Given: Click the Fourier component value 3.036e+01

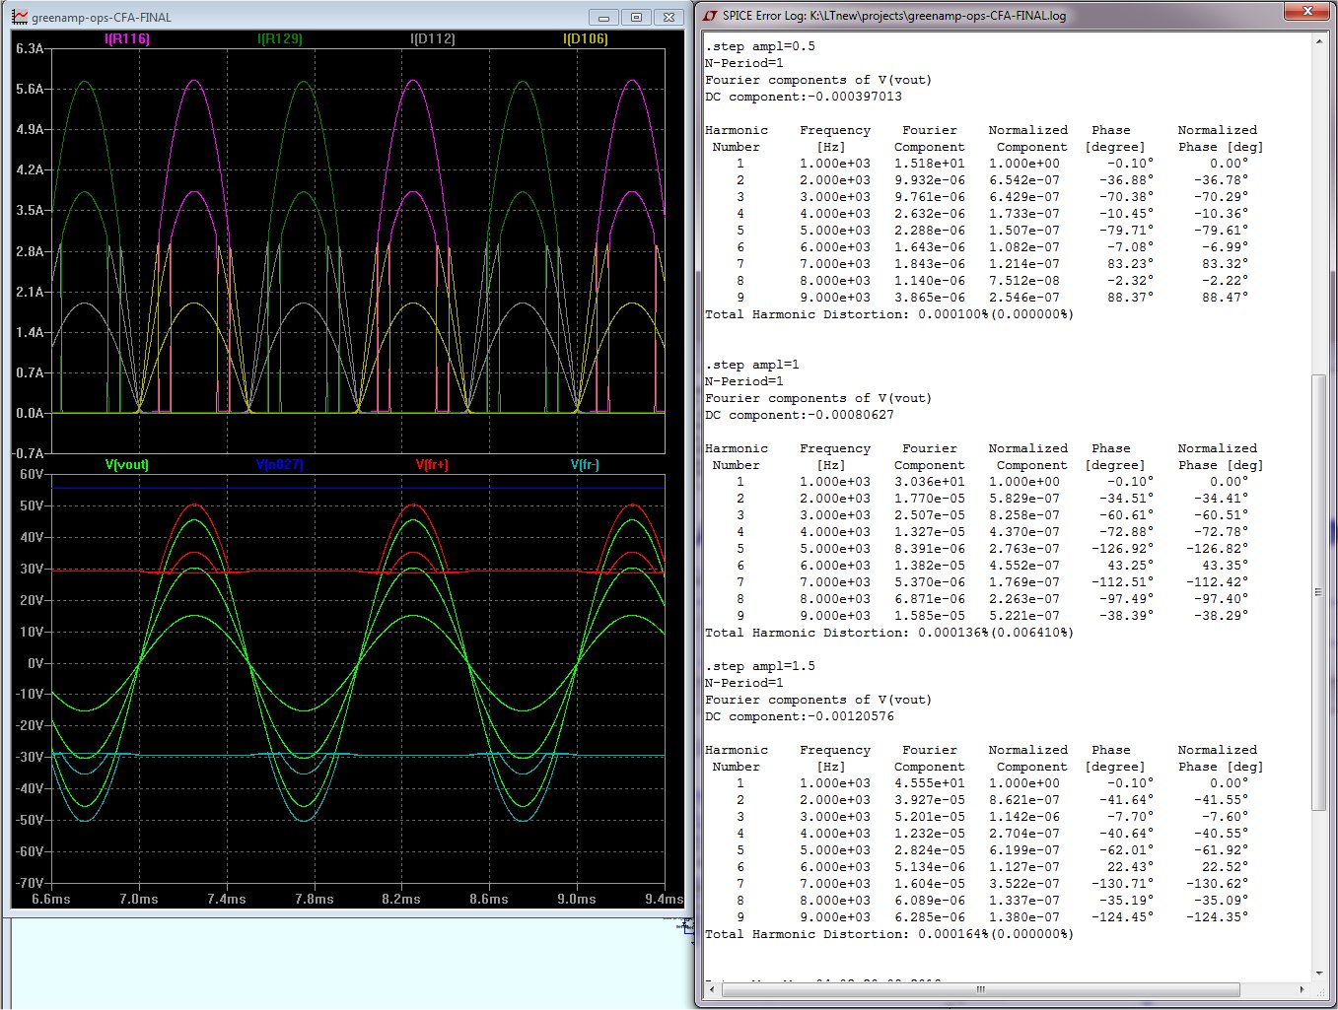Looking at the screenshot, I should point(930,482).
